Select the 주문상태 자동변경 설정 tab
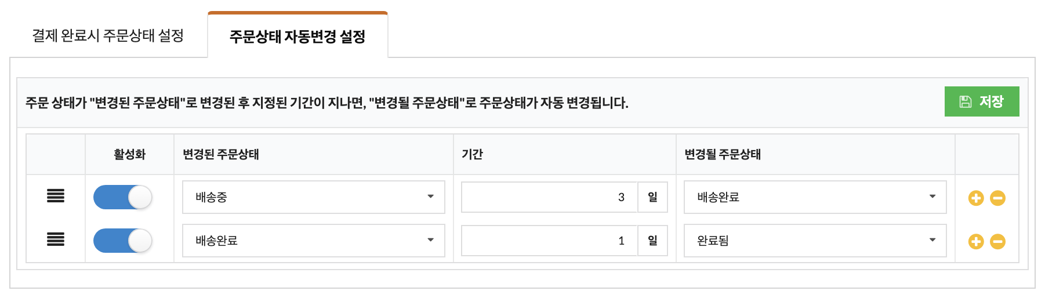 (x=297, y=36)
